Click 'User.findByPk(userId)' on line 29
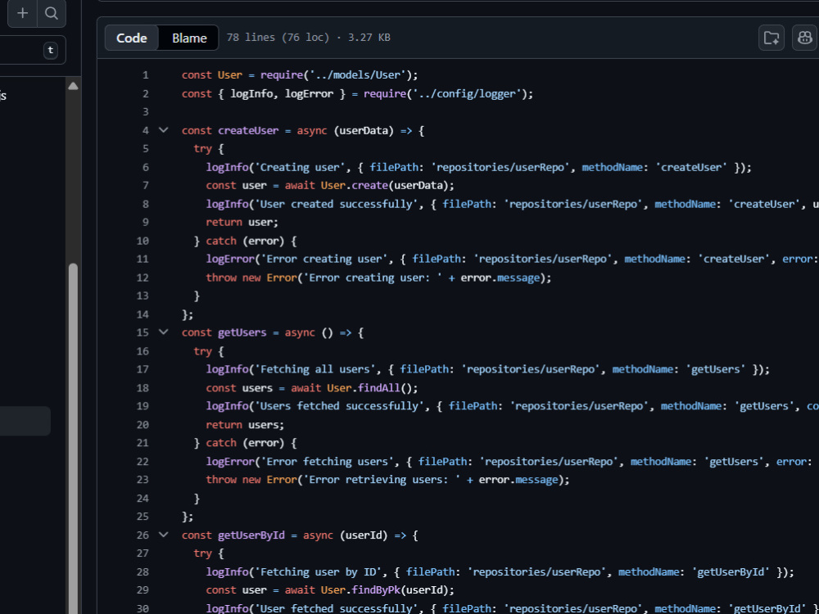 (x=384, y=590)
